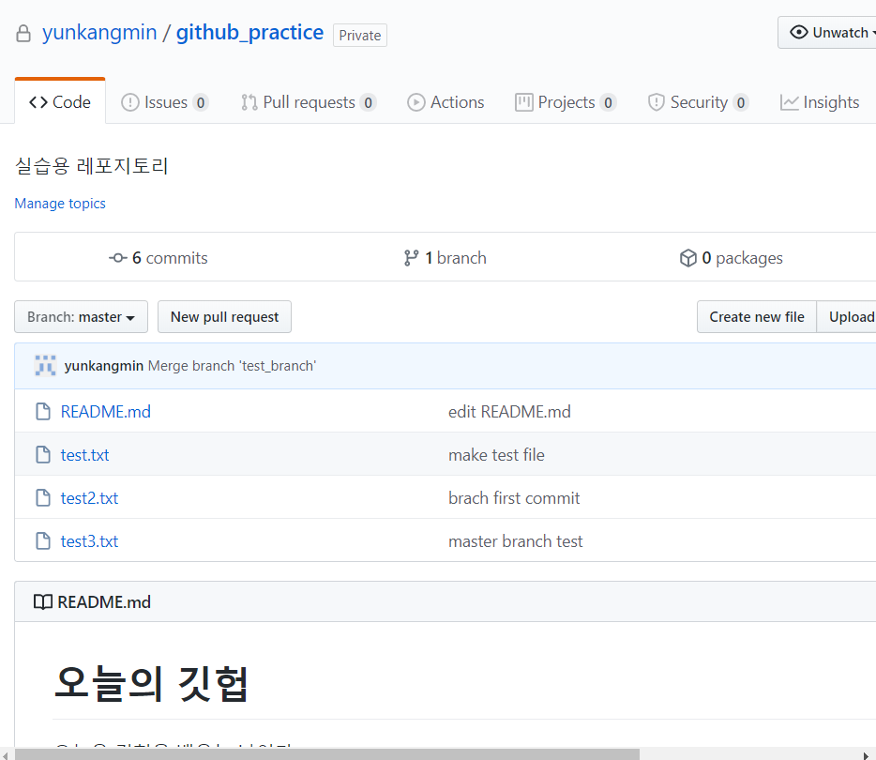The image size is (876, 760).
Task: Click the eye icon on Unwatch button
Action: tap(799, 33)
